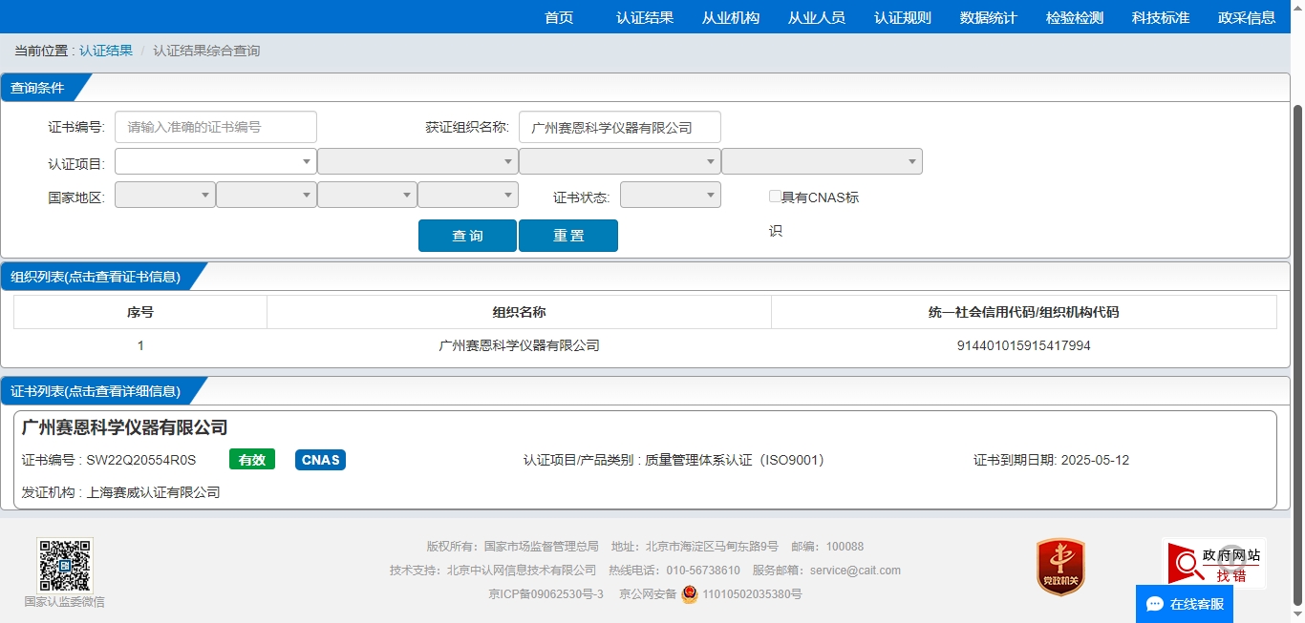
Task: Expand the second 国家地区 dropdown
Action: (x=266, y=195)
